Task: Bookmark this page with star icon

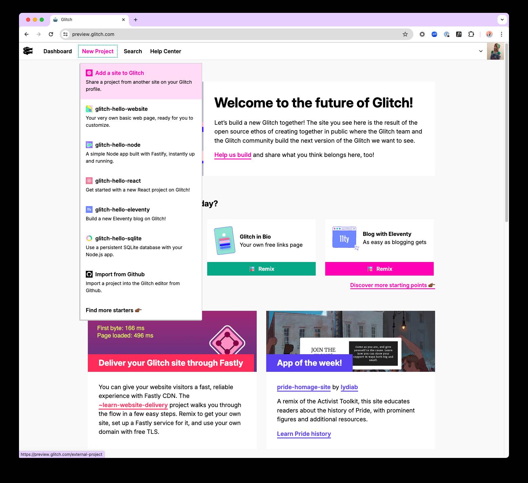Action: point(405,34)
